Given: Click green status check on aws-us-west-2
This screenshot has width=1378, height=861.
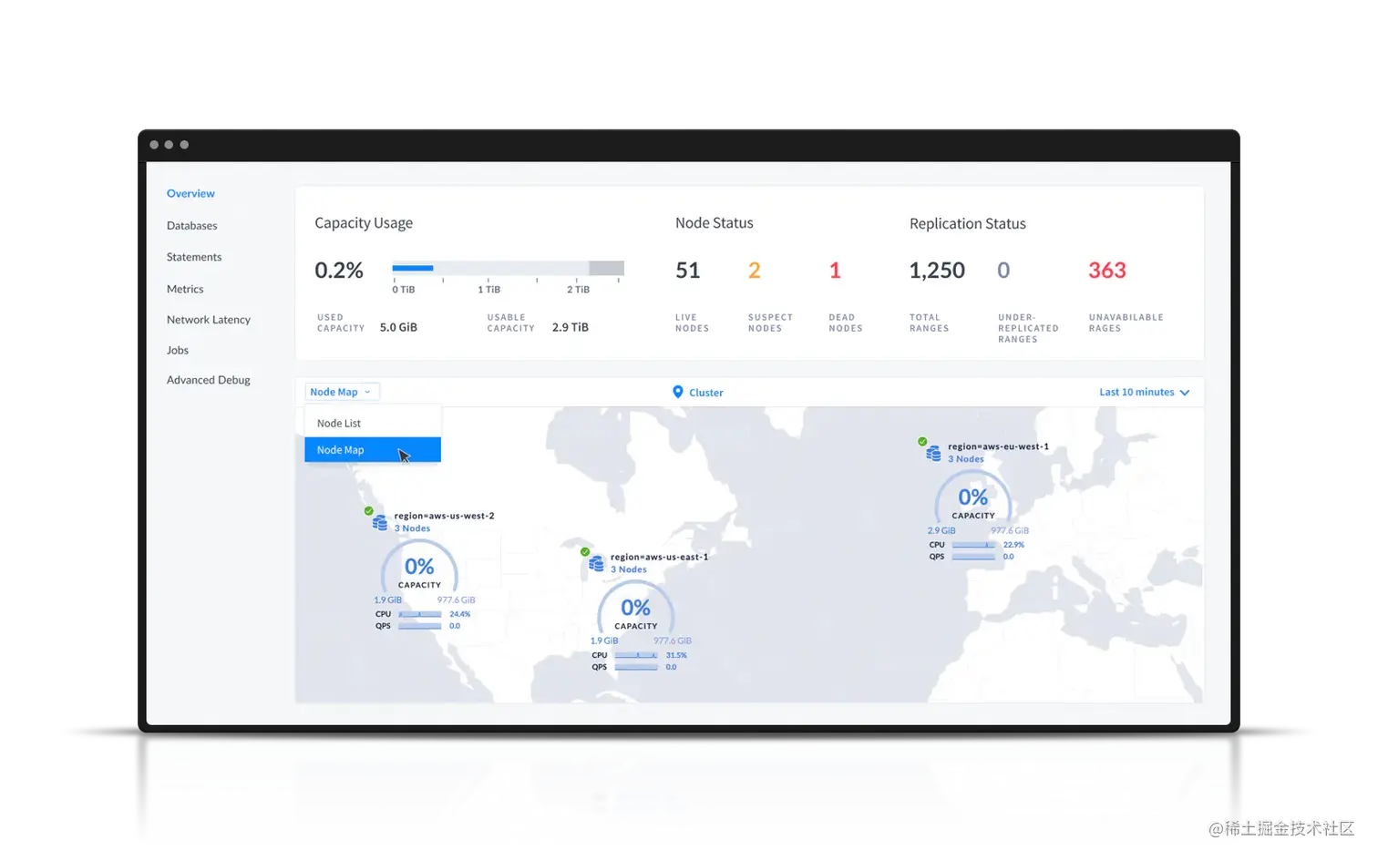Looking at the screenshot, I should (368, 511).
